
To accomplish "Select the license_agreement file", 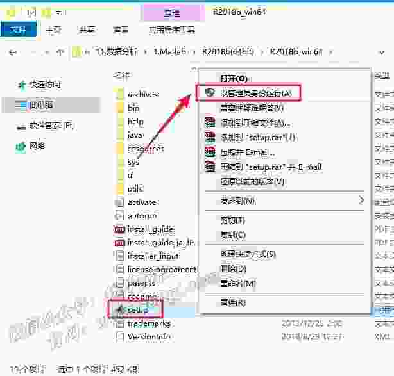I will (162, 270).
